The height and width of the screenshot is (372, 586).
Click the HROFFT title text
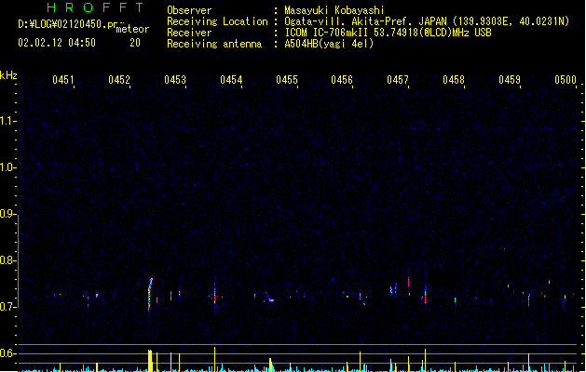pyautogui.click(x=95, y=7)
